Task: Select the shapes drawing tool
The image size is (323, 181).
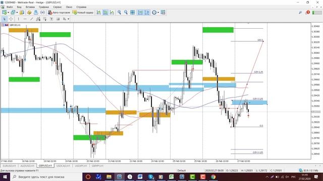Action: pyautogui.click(x=58, y=19)
